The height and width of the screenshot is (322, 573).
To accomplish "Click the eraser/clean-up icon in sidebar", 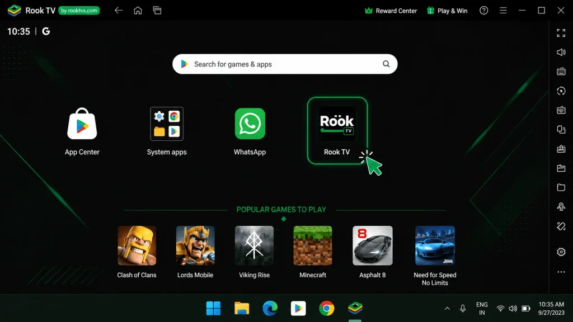I will (x=561, y=226).
